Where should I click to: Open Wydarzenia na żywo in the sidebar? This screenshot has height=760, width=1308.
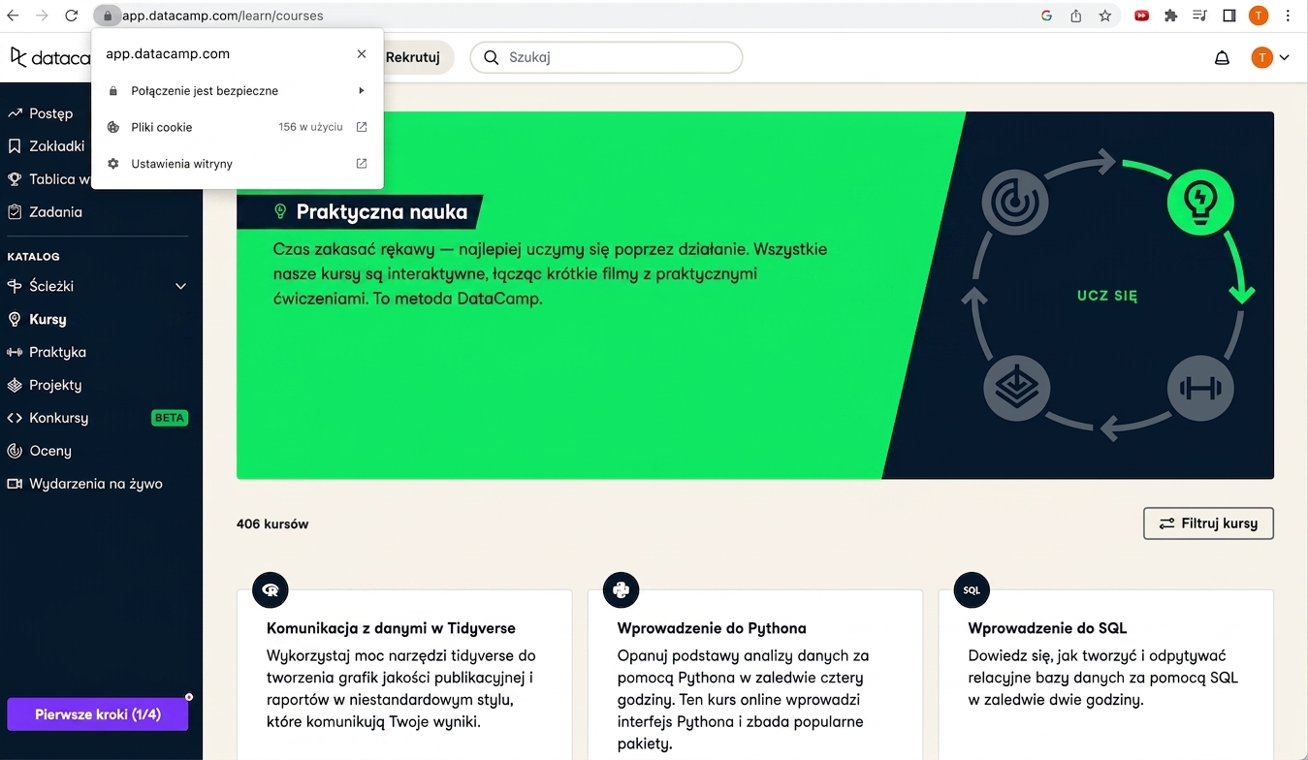[95, 484]
